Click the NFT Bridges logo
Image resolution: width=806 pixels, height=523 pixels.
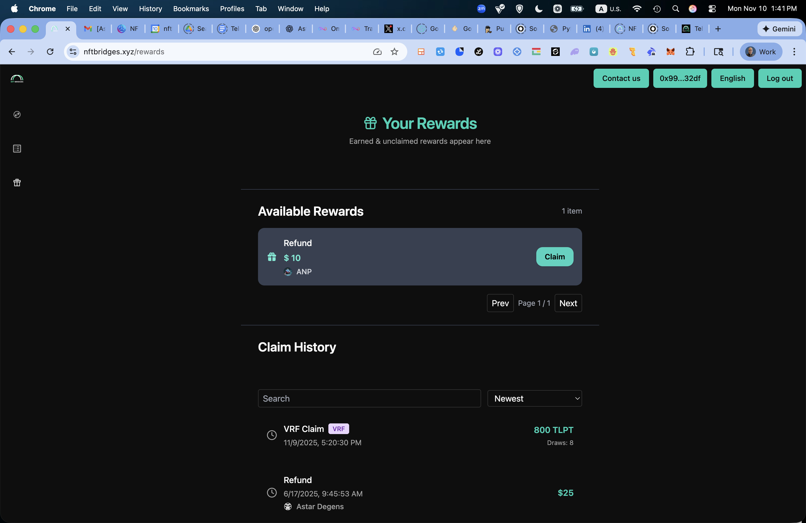17,79
